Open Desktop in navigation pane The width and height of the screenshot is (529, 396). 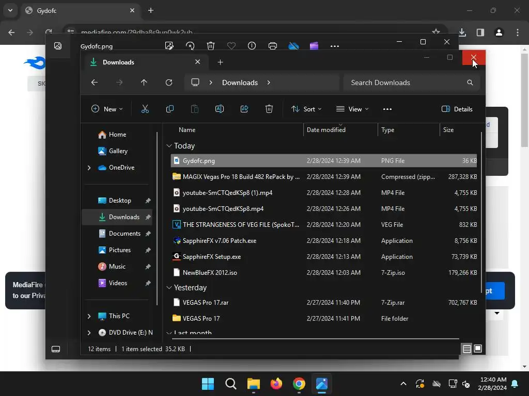(x=120, y=201)
